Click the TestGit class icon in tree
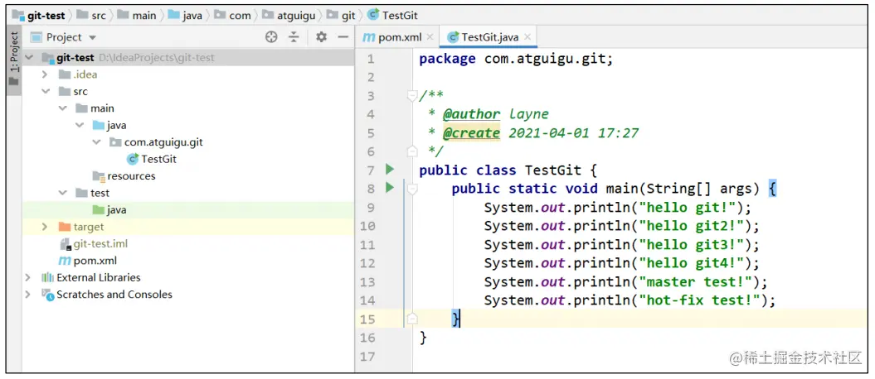Screen dimensions: 875x379 click(132, 159)
